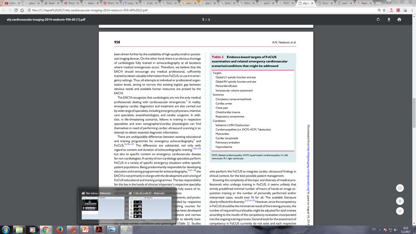This screenshot has height=234, width=416.
Task: Switch to Chrome in the taskbar
Action: click(x=45, y=230)
